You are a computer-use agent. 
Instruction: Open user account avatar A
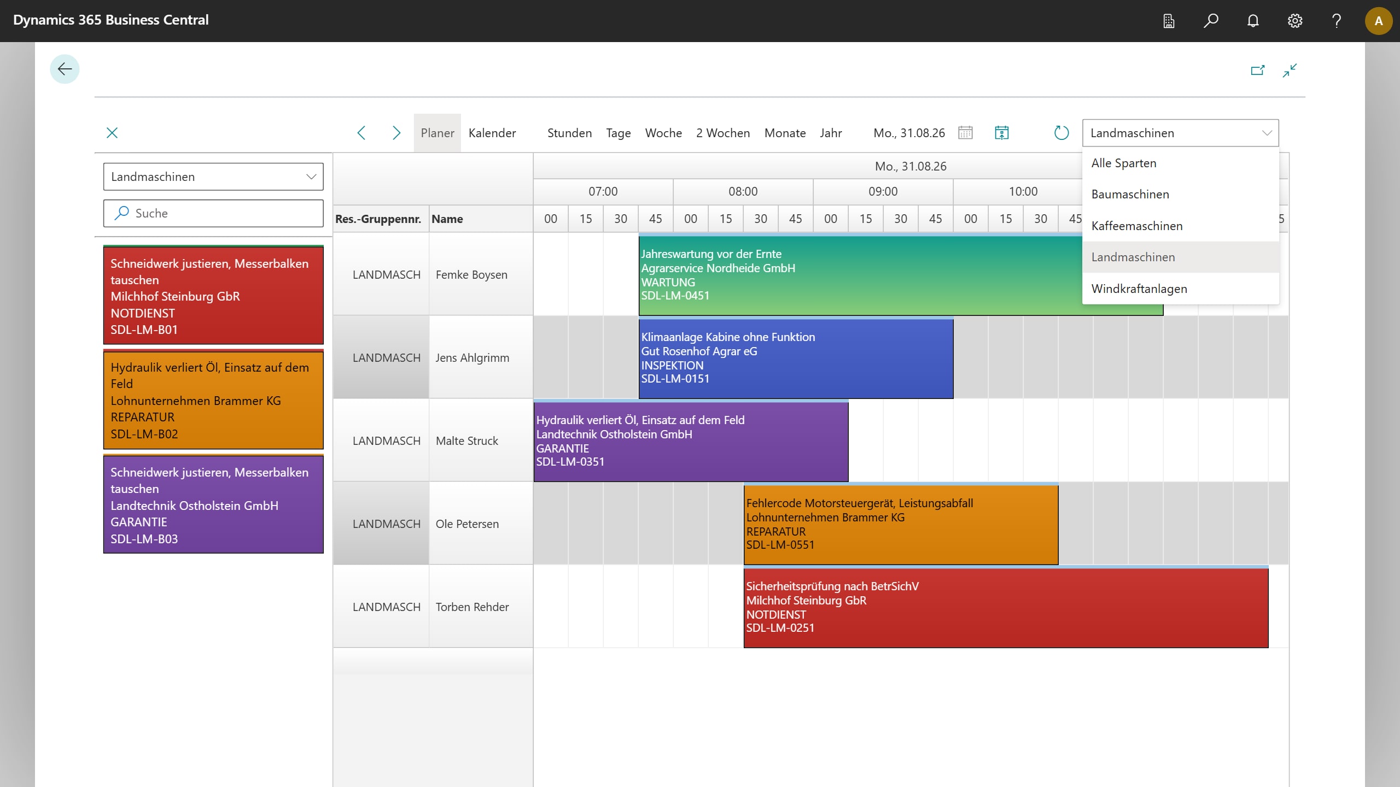tap(1379, 21)
